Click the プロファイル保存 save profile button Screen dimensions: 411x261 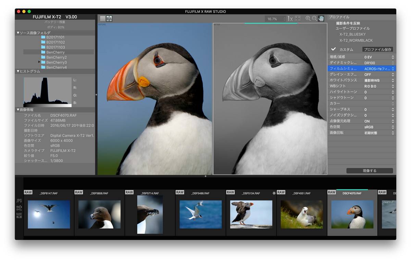(377, 50)
